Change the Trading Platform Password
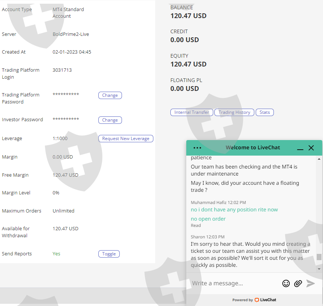Viewport: 323px width, 306px height. [x=110, y=95]
